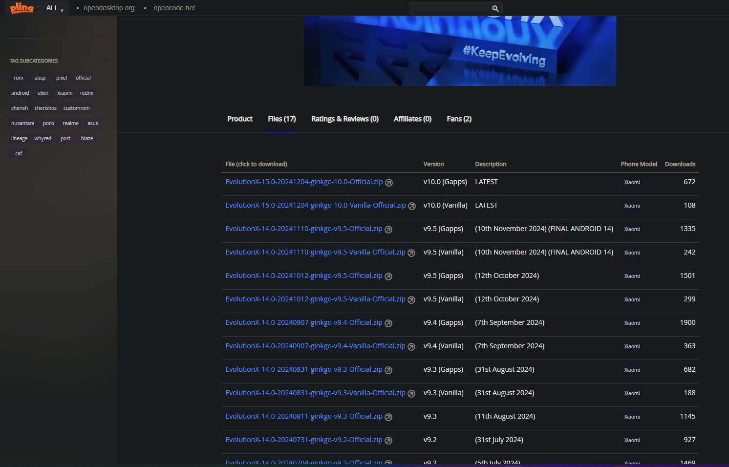This screenshot has height=467, width=729.
Task: Click external link icon beside EvolutionX-14.0-20241012-ginkgo-v9.5-Vanilla-Official.zip
Action: 411,300
